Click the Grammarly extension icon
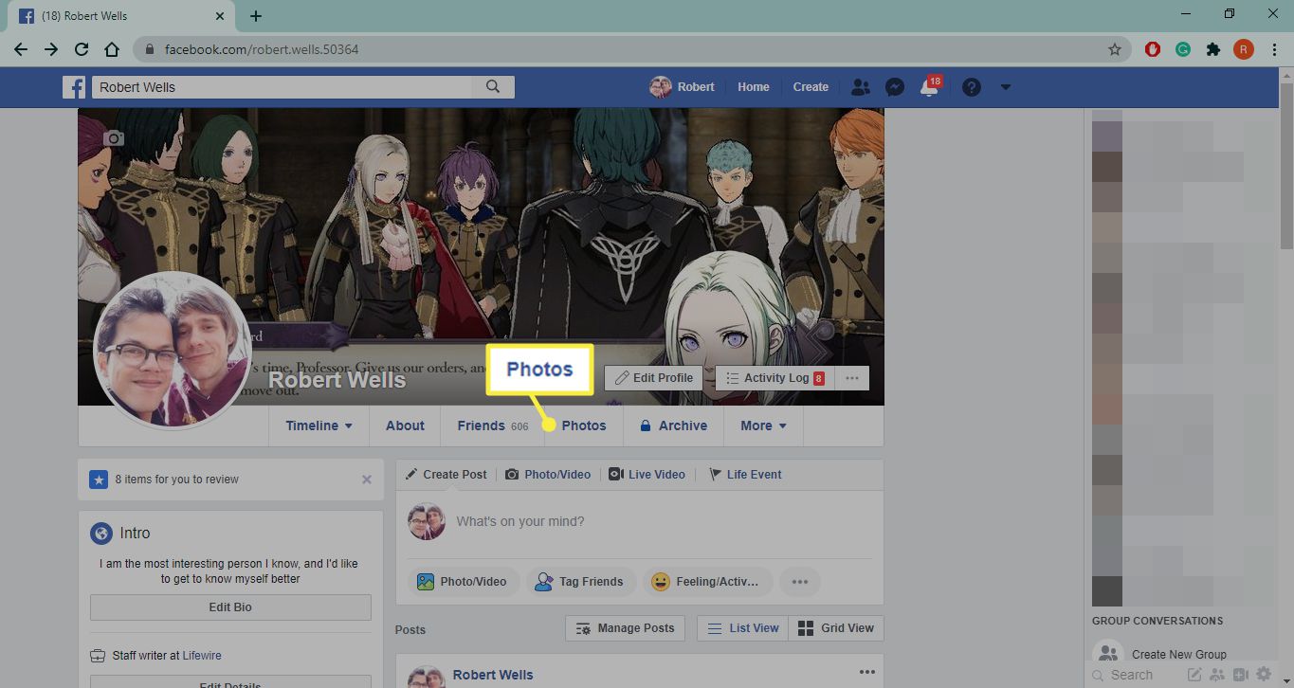1294x688 pixels. [x=1183, y=49]
